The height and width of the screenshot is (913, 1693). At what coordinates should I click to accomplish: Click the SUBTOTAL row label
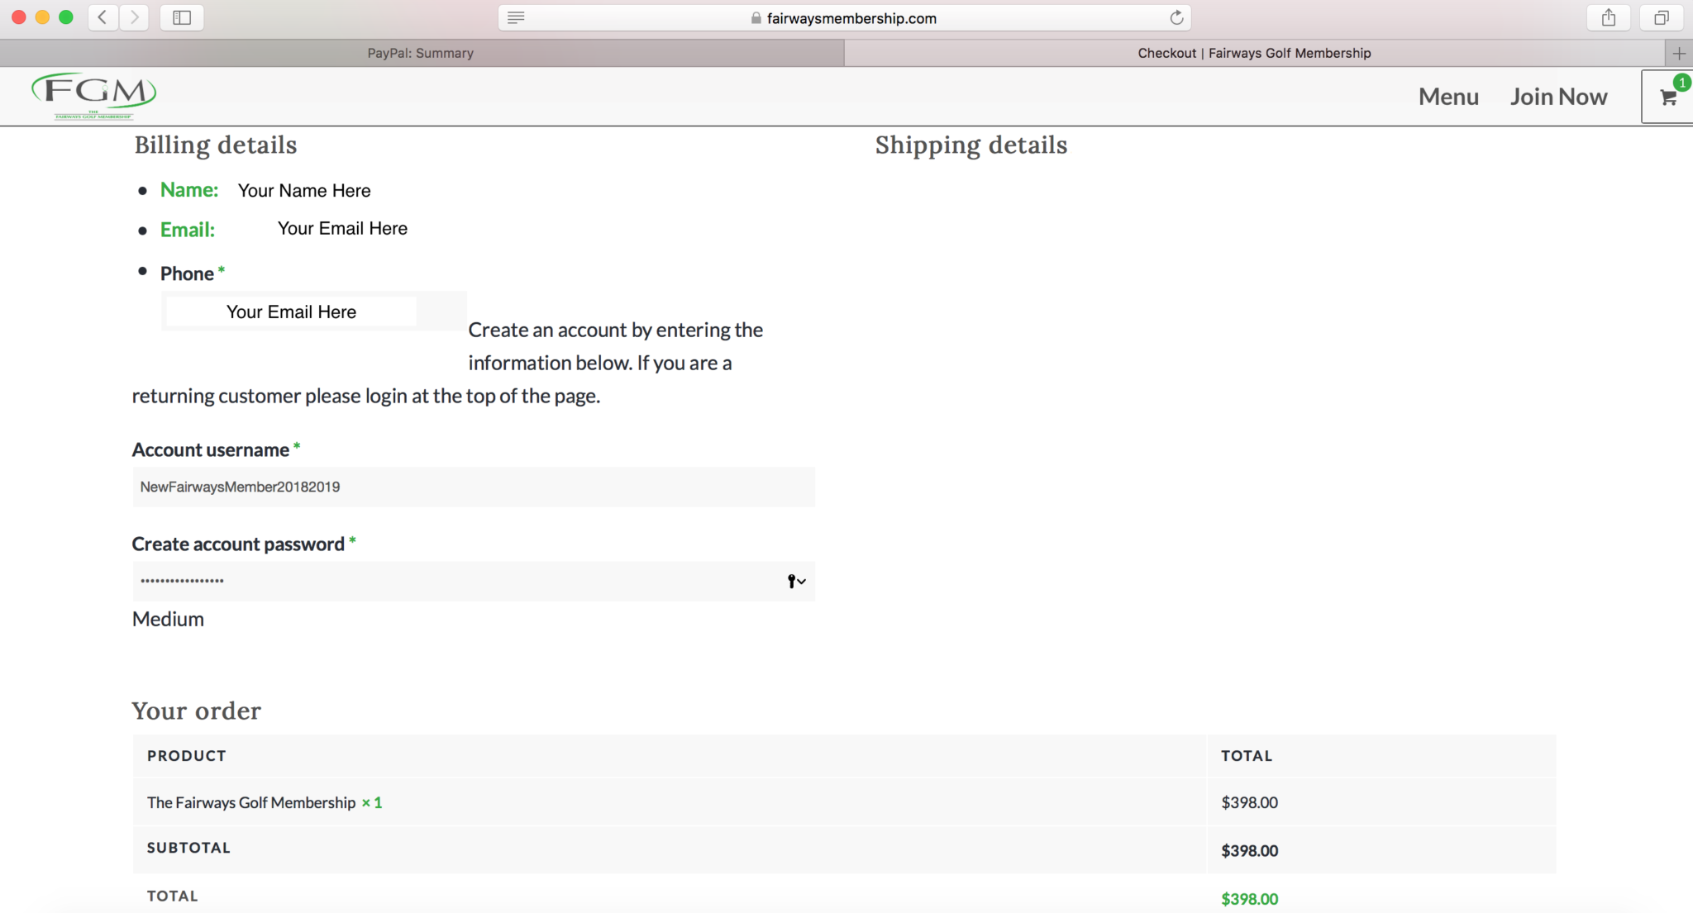188,848
